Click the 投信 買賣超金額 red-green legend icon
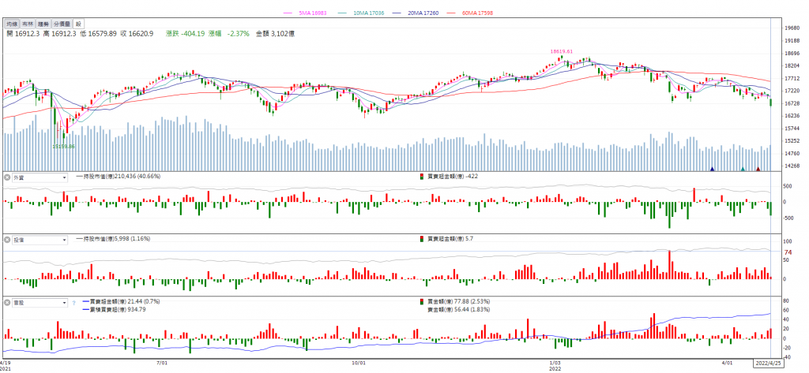The height and width of the screenshot is (373, 809). (422, 238)
